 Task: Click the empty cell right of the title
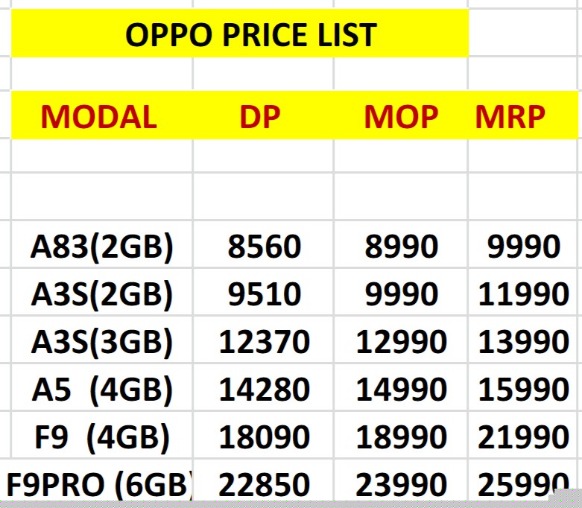click(x=523, y=34)
